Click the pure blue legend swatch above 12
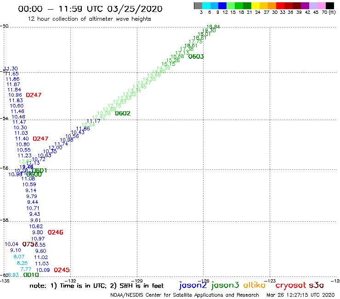The image size is (340, 299). 222,6
